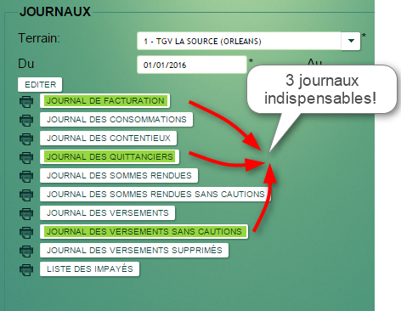Click the EDITER button
401x311 pixels.
coord(40,84)
